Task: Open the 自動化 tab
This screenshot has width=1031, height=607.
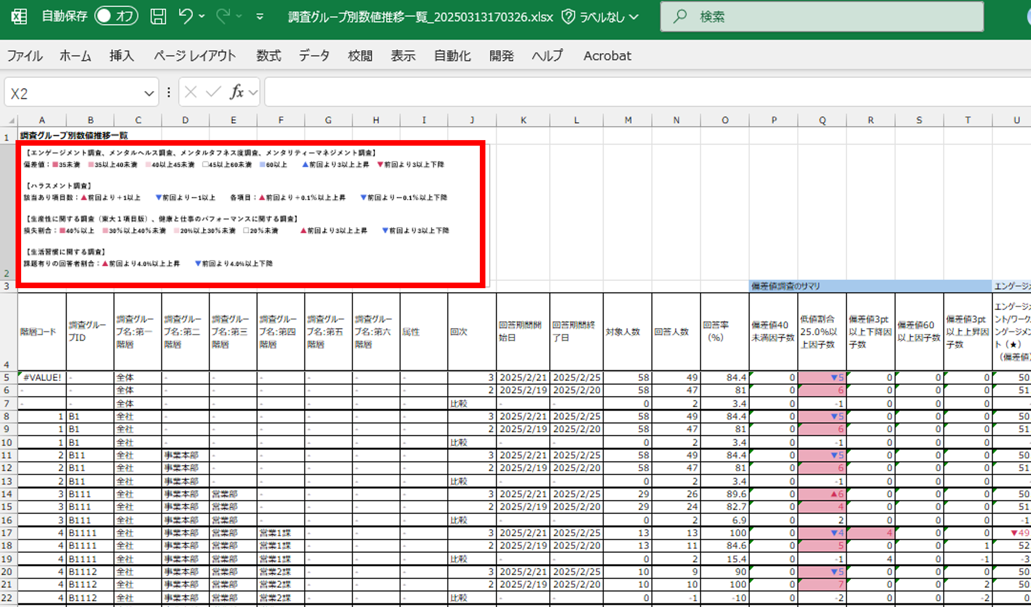Action: (x=452, y=56)
